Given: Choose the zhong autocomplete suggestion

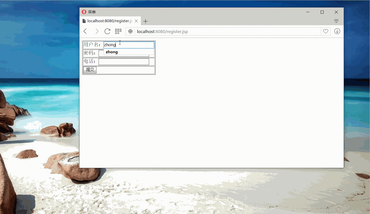Looking at the screenshot, I should tap(129, 52).
